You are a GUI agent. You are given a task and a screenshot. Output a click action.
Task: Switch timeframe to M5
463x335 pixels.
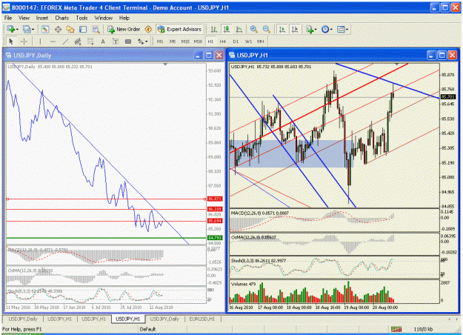(x=173, y=42)
